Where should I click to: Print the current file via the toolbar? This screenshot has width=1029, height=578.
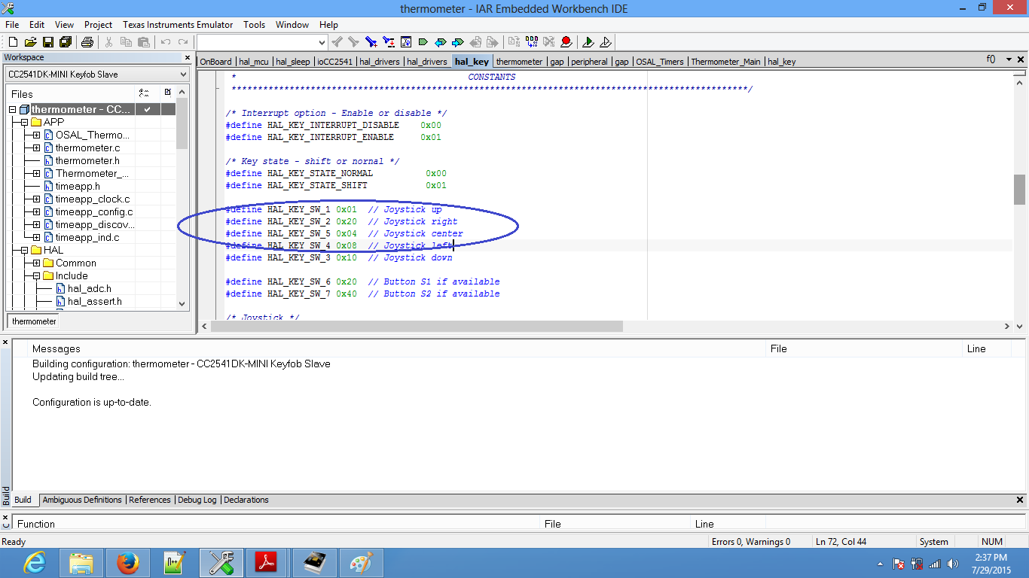87,42
